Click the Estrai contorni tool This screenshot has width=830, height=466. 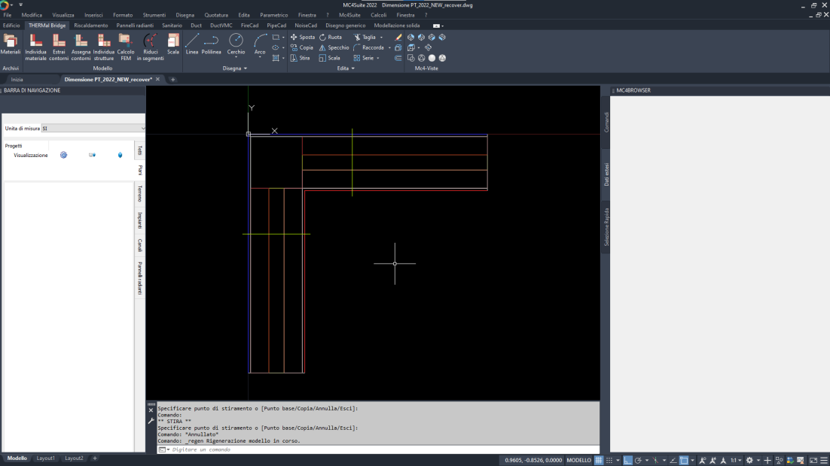point(59,47)
